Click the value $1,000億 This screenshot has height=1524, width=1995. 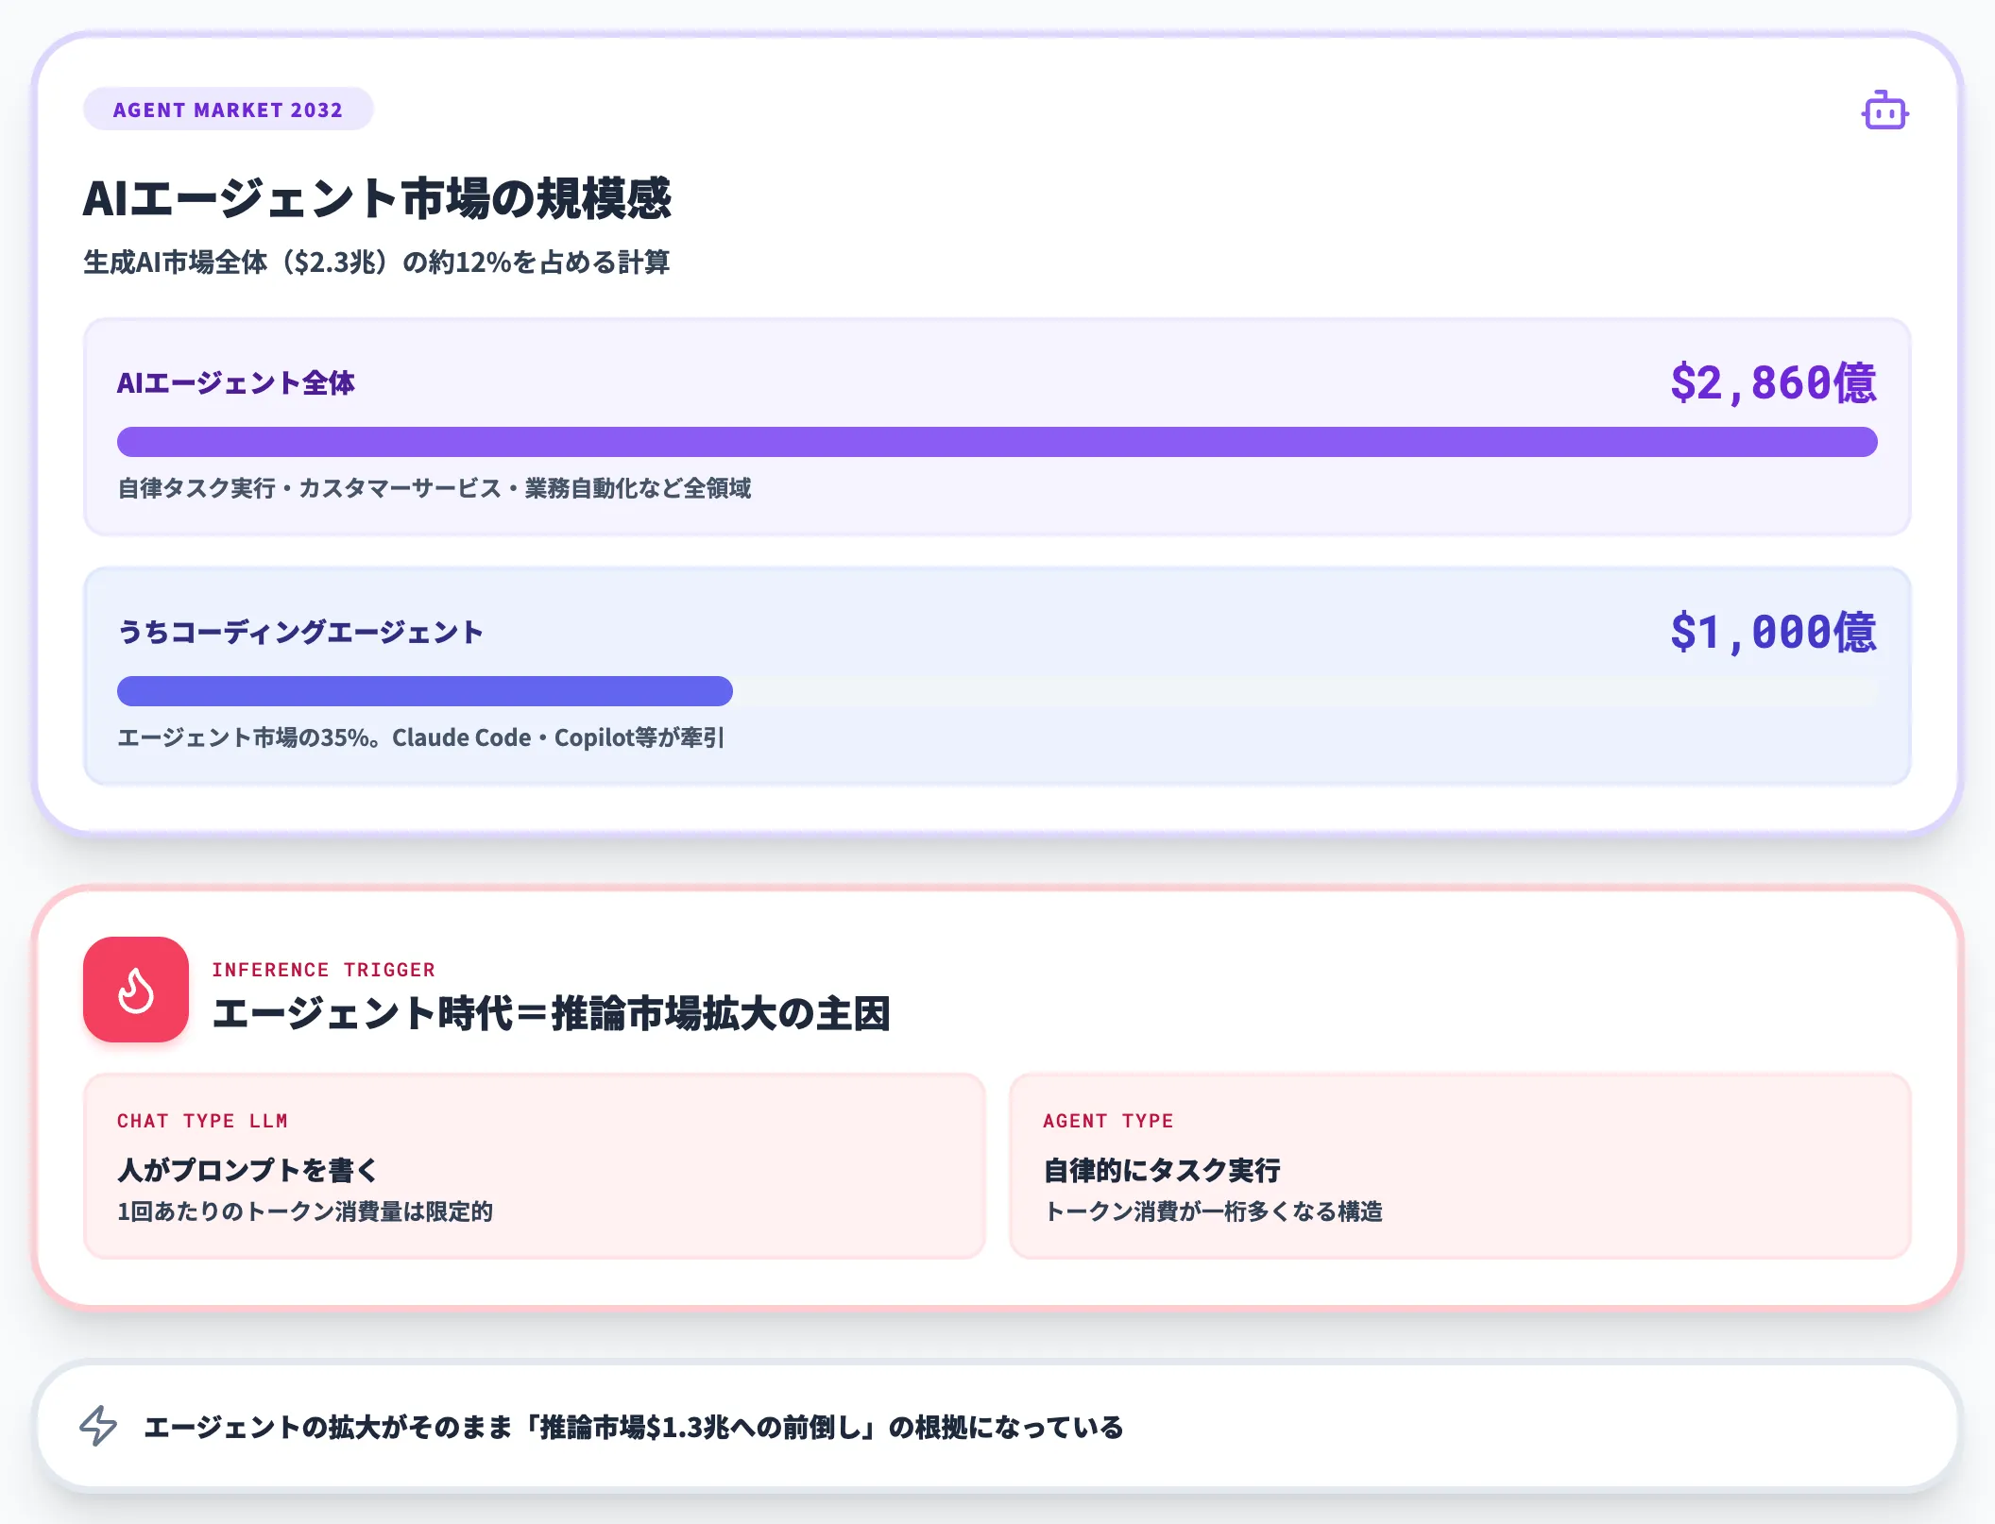click(x=1773, y=632)
